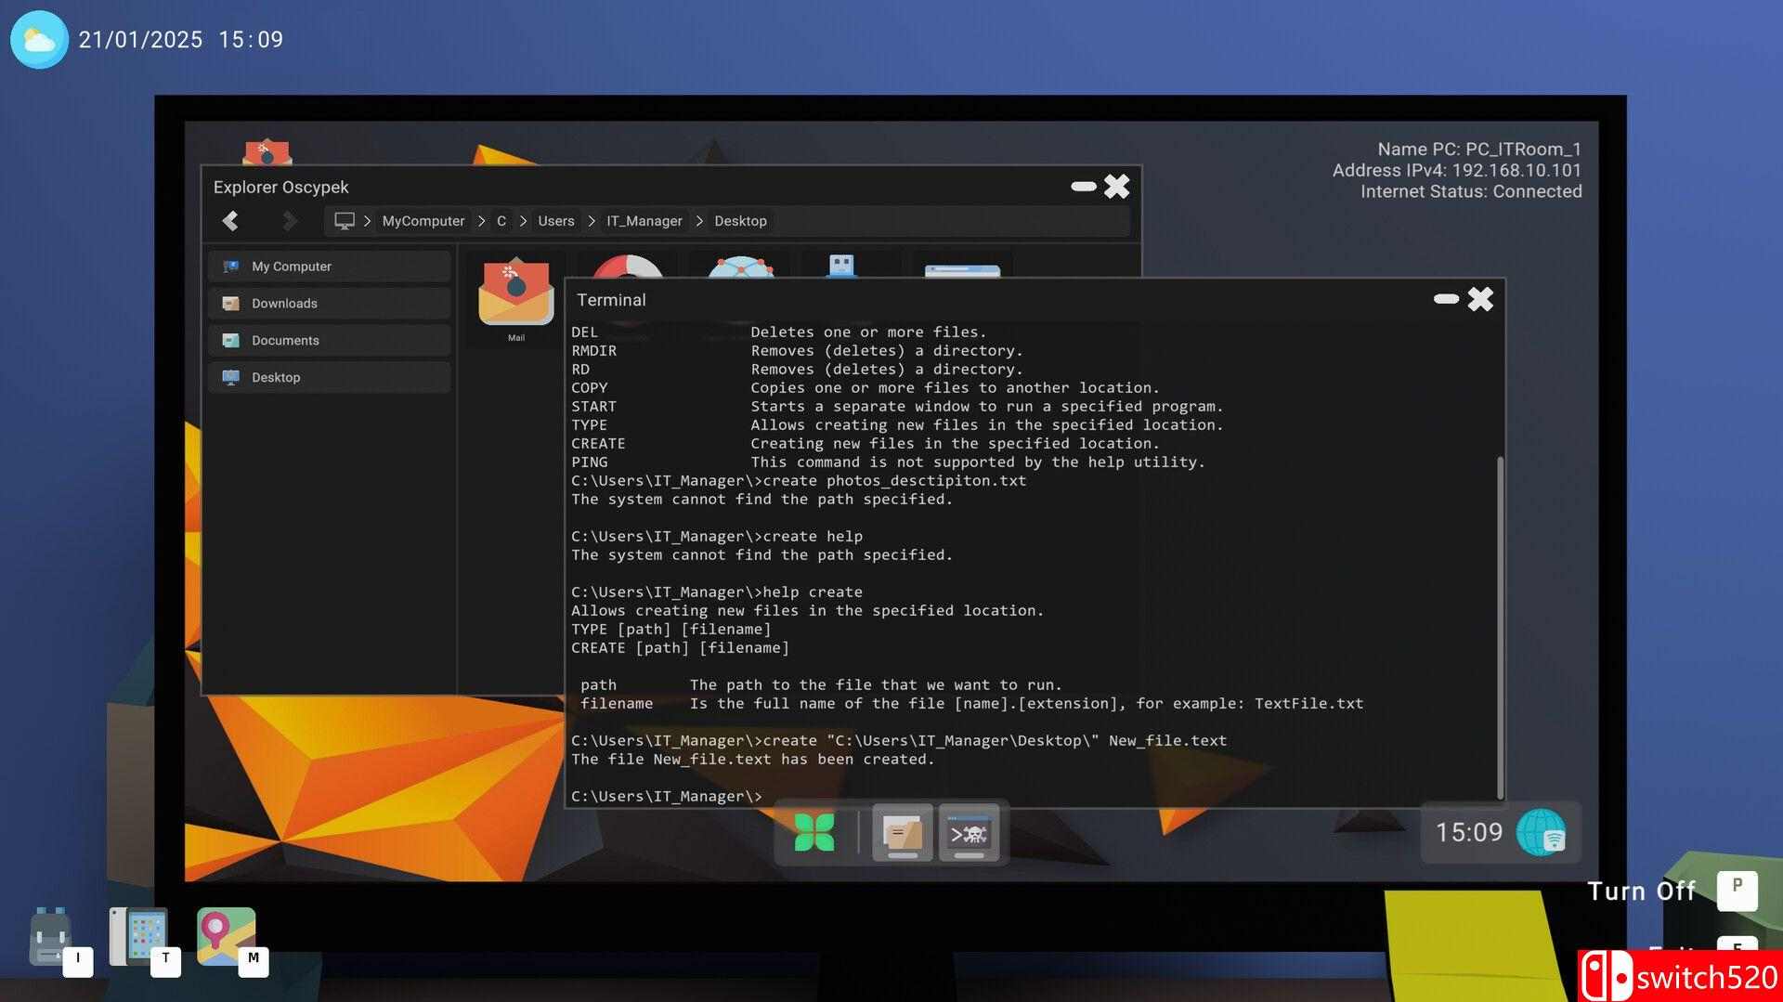The width and height of the screenshot is (1783, 1002).
Task: Open the backpack inventory icon
Action: tap(50, 938)
